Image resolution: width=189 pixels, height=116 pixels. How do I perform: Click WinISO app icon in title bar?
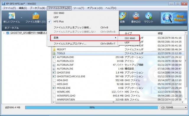(x=3, y=4)
